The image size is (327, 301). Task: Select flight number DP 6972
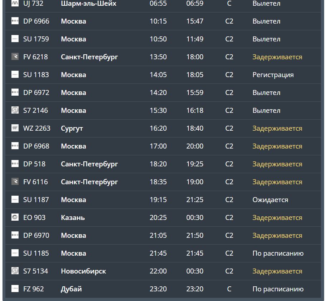tap(36, 92)
